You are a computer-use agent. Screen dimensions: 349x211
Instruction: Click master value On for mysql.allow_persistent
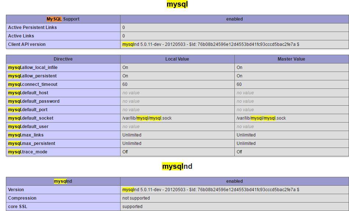[239, 76]
